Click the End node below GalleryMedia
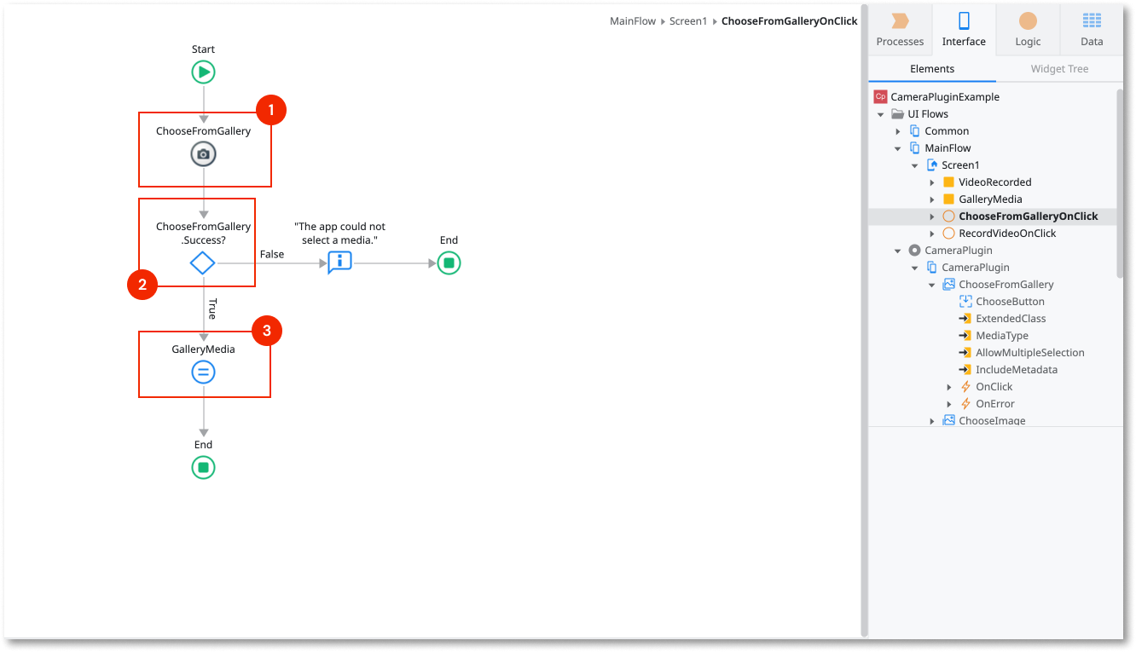 point(203,467)
